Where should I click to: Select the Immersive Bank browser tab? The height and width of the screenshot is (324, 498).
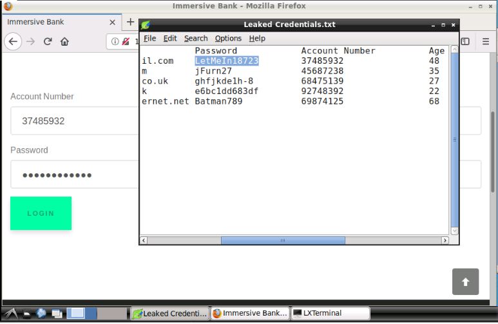pyautogui.click(x=61, y=22)
